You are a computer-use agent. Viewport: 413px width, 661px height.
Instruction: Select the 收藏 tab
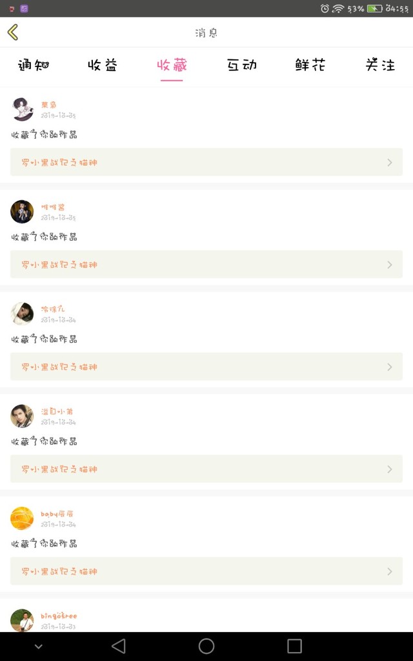tap(172, 65)
